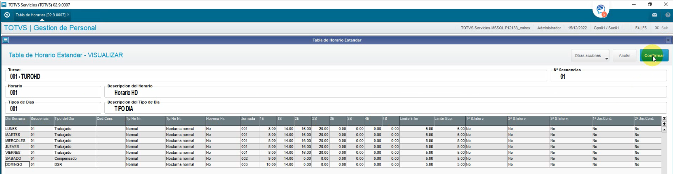Open the help question mark icon

point(668,15)
